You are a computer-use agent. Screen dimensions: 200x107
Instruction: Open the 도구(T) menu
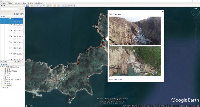coord(24,3)
